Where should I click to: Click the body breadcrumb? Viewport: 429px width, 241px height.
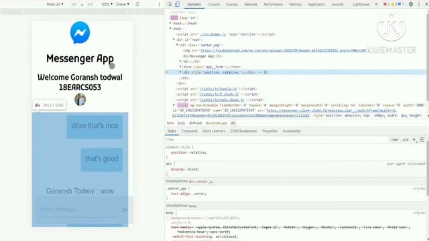181,123
